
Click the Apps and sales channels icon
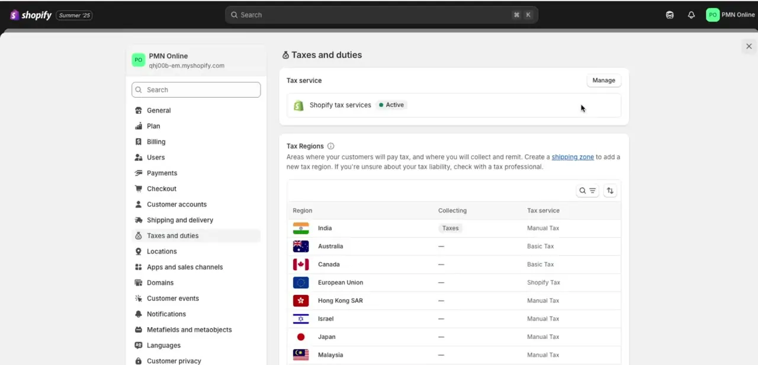pos(139,267)
